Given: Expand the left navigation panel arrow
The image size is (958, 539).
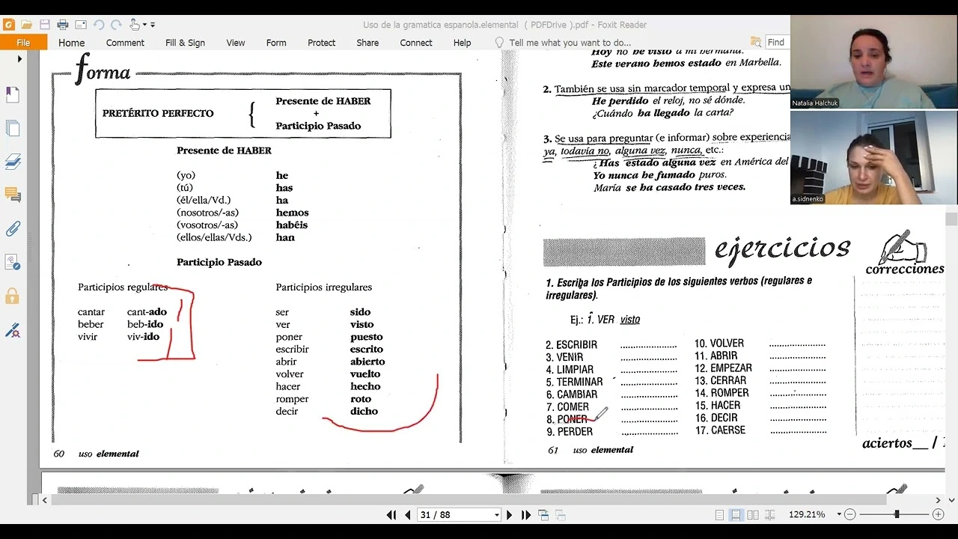Looking at the screenshot, I should tap(19, 59).
